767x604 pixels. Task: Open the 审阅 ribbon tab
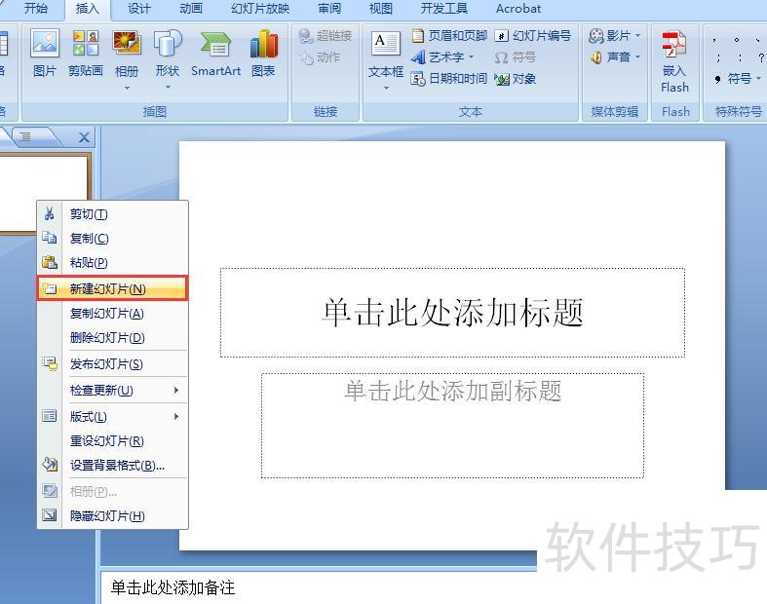(329, 9)
